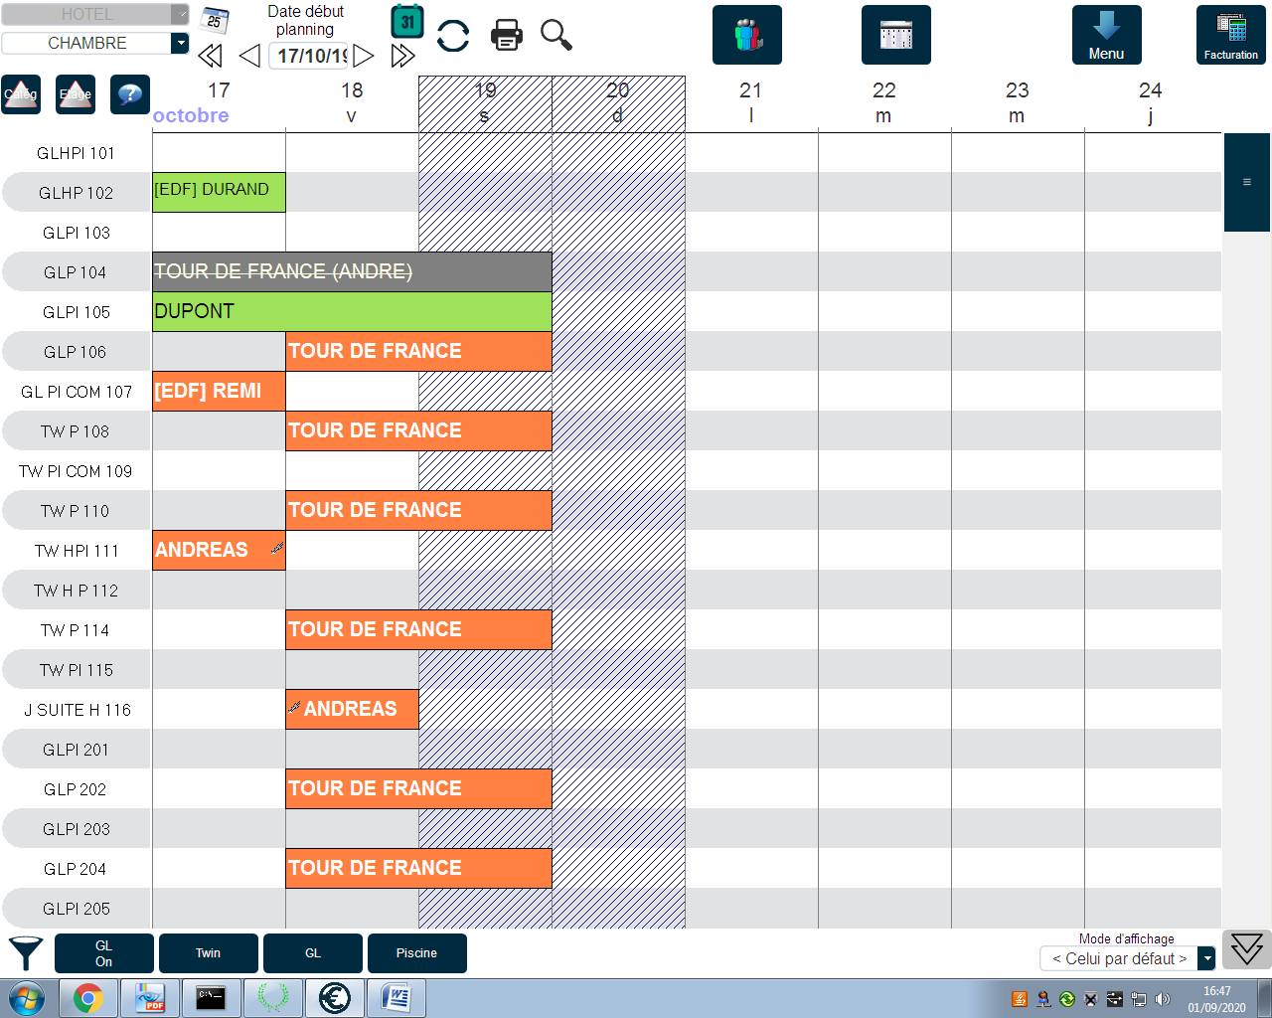Screen dimensions: 1272x1018
Task: Expand the Mode d'affichage dropdown
Action: coord(1206,958)
